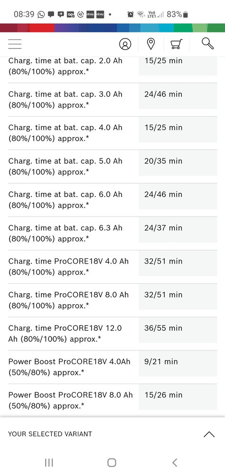Image resolution: width=225 pixels, height=476 pixels.
Task: Select the 2.0 Ah charging time row
Action: pyautogui.click(x=112, y=66)
